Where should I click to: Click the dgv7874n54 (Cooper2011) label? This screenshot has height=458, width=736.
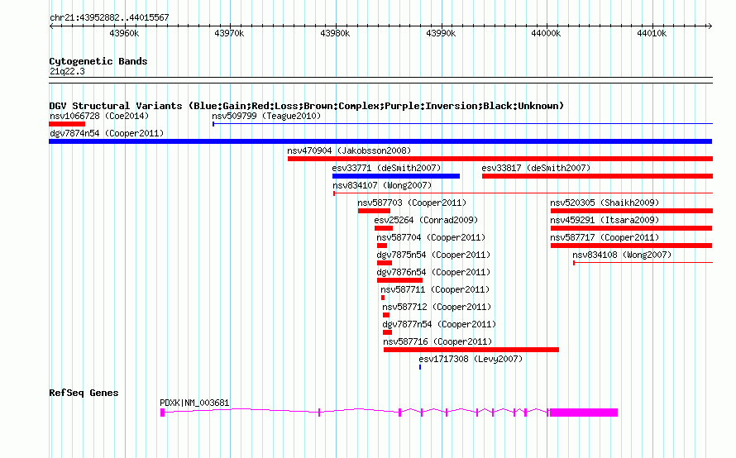[107, 133]
